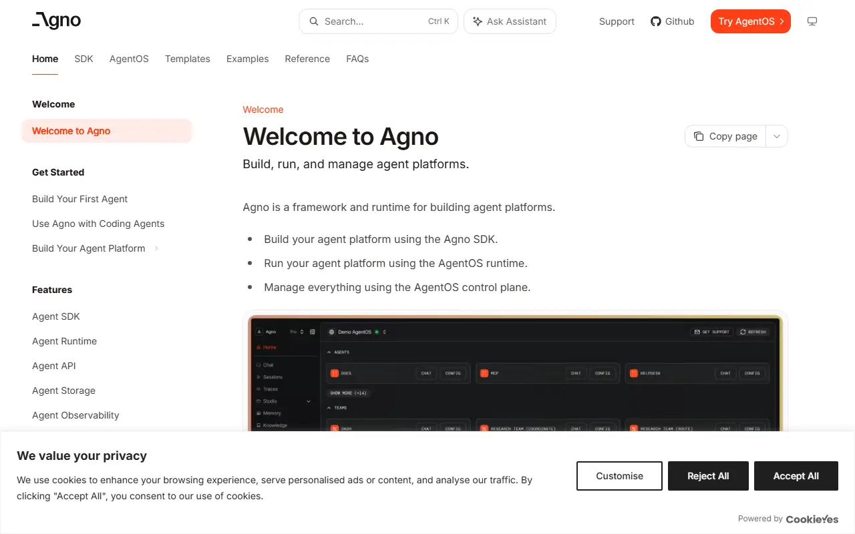
Task: Accept all cookies
Action: coord(796,476)
